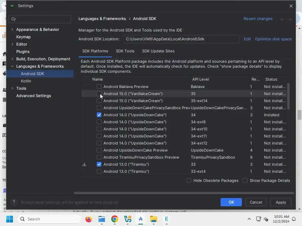Switch to Android Studio taskbar icon

(x=141, y=219)
